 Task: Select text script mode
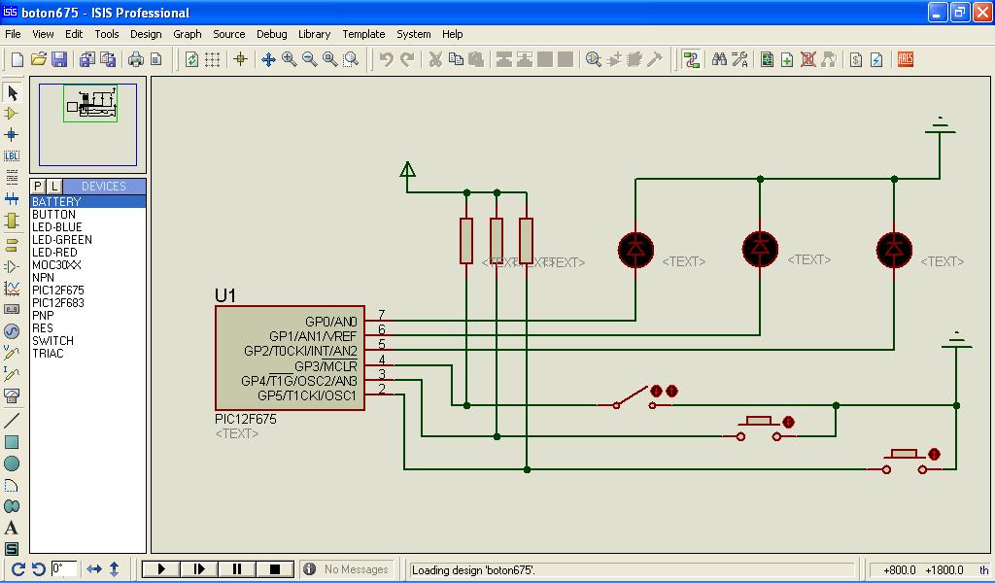coord(12,177)
